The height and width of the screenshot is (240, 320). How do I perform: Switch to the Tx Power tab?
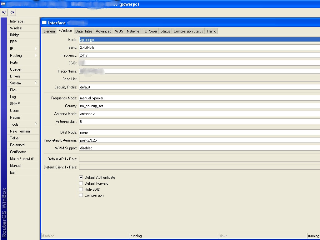point(150,31)
